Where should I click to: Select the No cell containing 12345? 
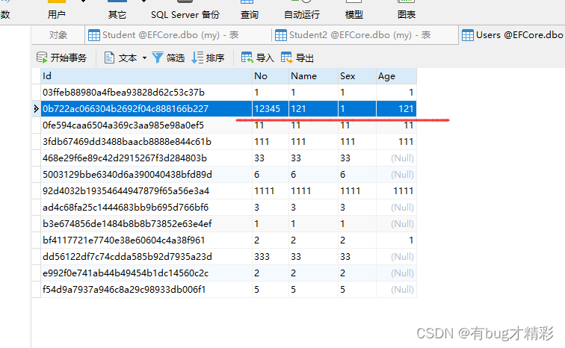point(271,109)
